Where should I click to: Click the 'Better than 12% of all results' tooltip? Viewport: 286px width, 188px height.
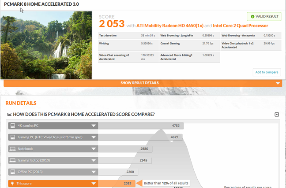[166, 183]
